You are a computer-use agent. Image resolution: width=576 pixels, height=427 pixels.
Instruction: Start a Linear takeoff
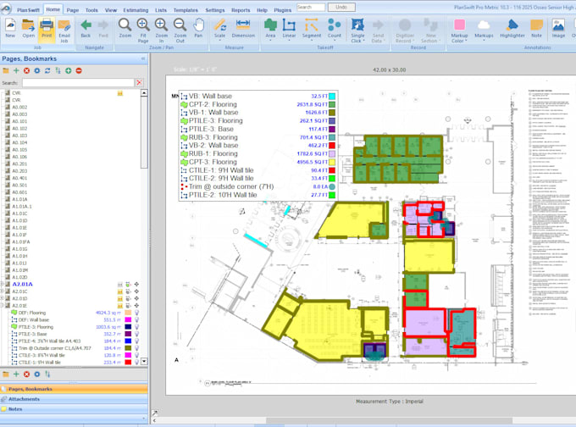[x=289, y=25]
